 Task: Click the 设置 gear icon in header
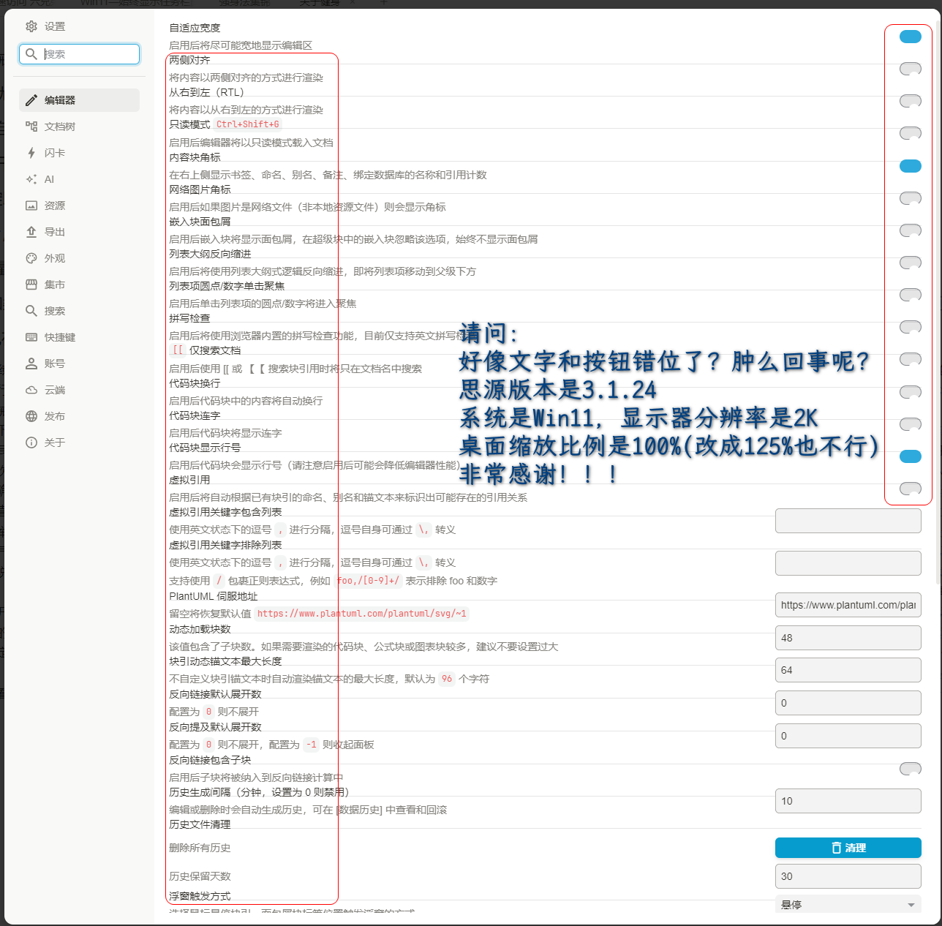point(31,26)
